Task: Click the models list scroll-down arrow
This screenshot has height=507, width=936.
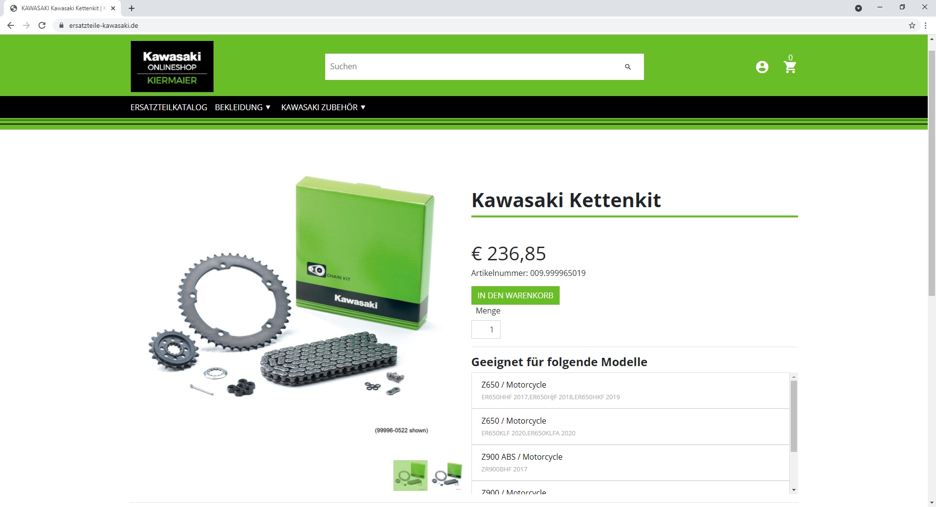Action: pyautogui.click(x=794, y=490)
